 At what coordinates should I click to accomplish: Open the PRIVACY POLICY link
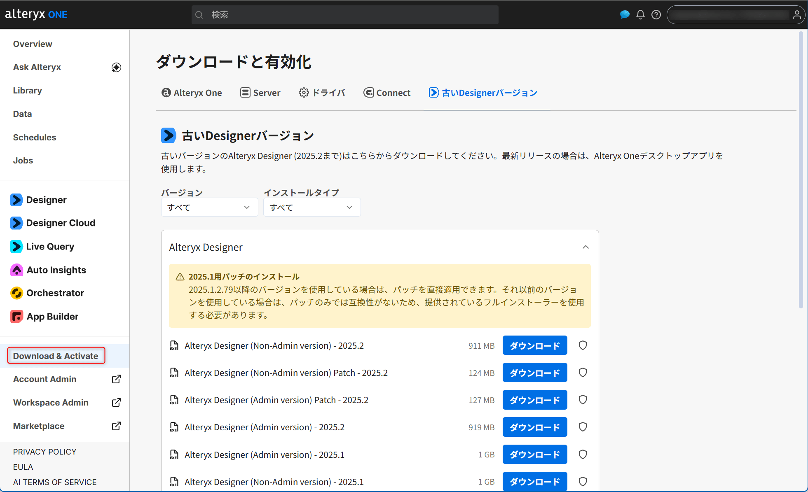click(x=44, y=452)
